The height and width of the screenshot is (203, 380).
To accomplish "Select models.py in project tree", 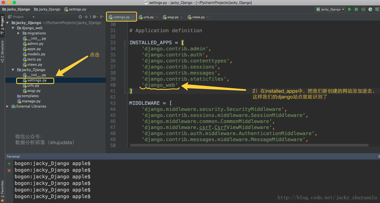I will click(34, 54).
